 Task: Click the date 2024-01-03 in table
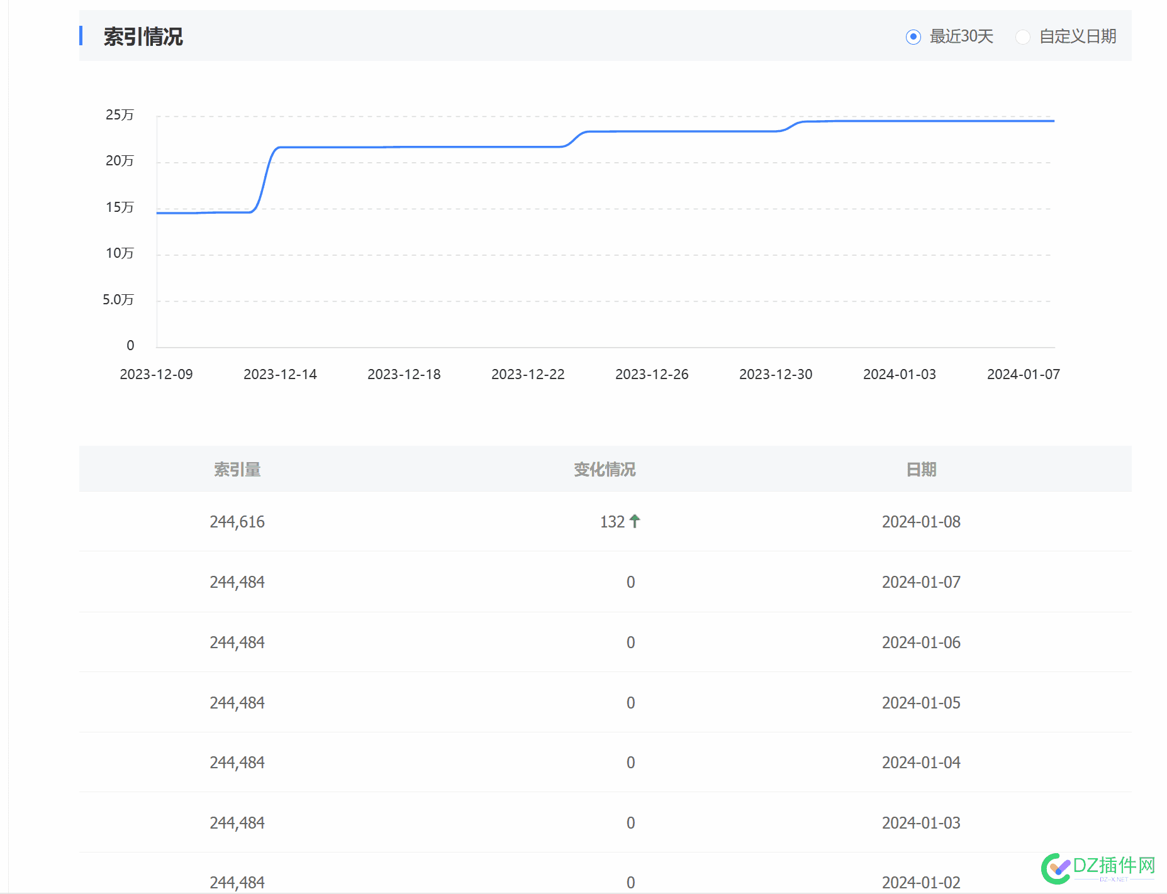(x=921, y=823)
